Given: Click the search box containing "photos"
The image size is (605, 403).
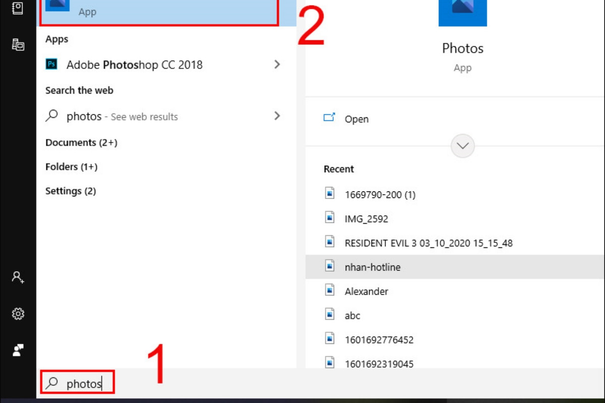Looking at the screenshot, I should (x=78, y=383).
